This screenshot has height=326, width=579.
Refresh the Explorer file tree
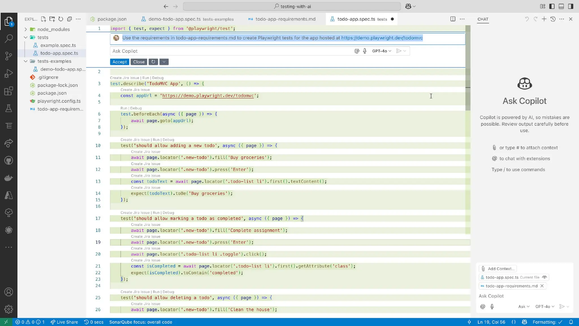[x=61, y=19]
